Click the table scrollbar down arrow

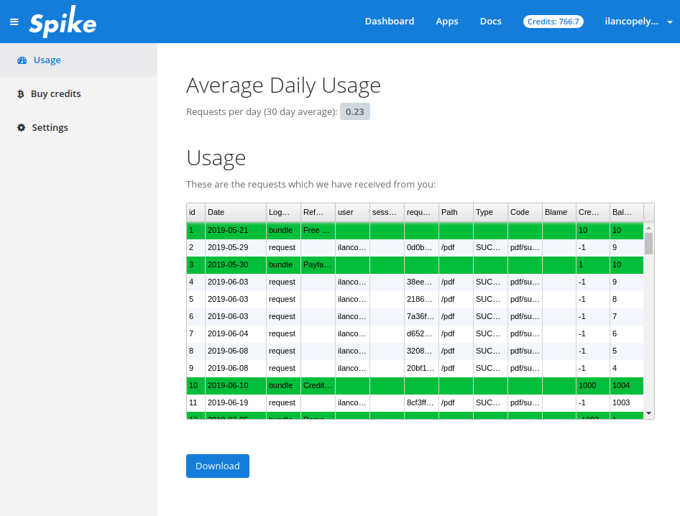(648, 413)
